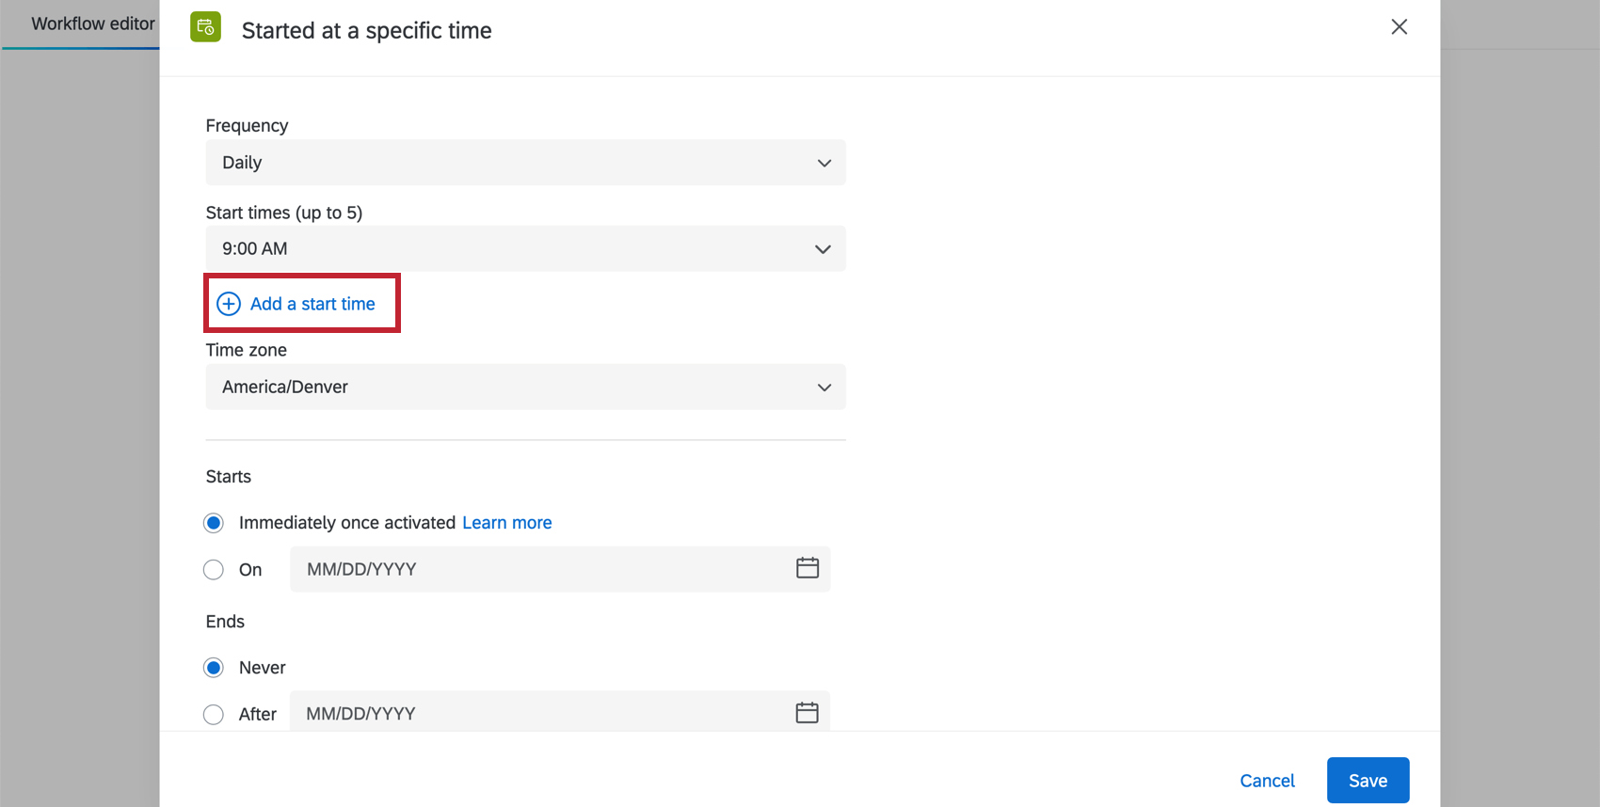The height and width of the screenshot is (807, 1600).
Task: Open the calendar picker for the Ends date
Action: [807, 713]
